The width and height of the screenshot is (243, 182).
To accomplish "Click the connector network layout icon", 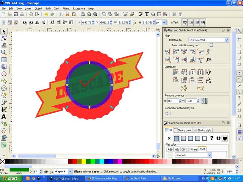I will tap(168, 113).
